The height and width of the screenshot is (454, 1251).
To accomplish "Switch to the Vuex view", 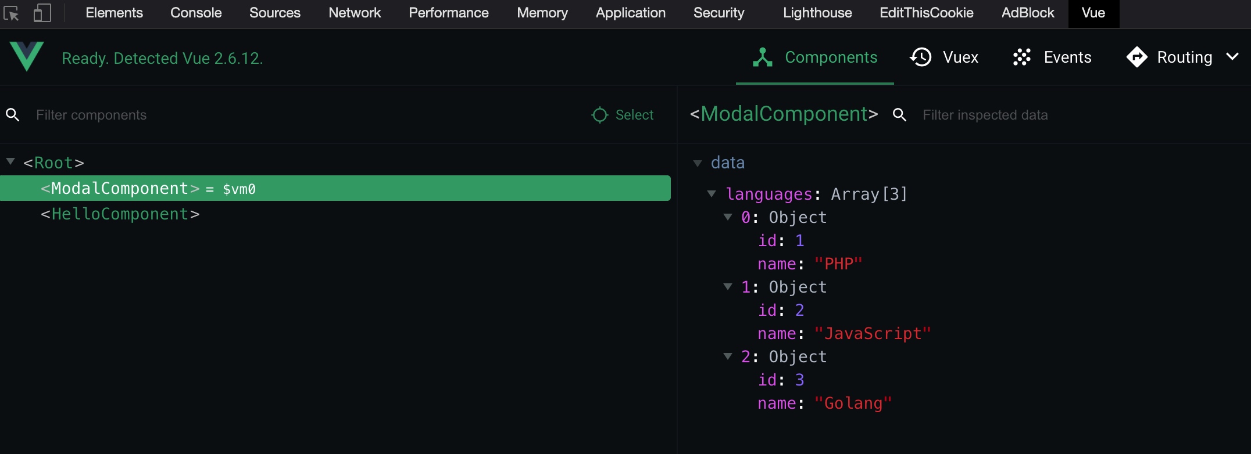I will click(944, 57).
